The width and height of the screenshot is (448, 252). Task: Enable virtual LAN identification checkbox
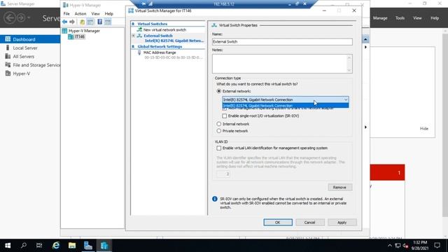(x=219, y=148)
